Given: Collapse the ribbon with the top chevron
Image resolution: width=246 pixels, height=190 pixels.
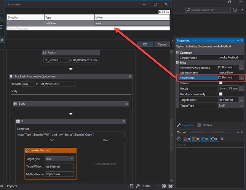Looking at the screenshot, I should [x=242, y=10].
